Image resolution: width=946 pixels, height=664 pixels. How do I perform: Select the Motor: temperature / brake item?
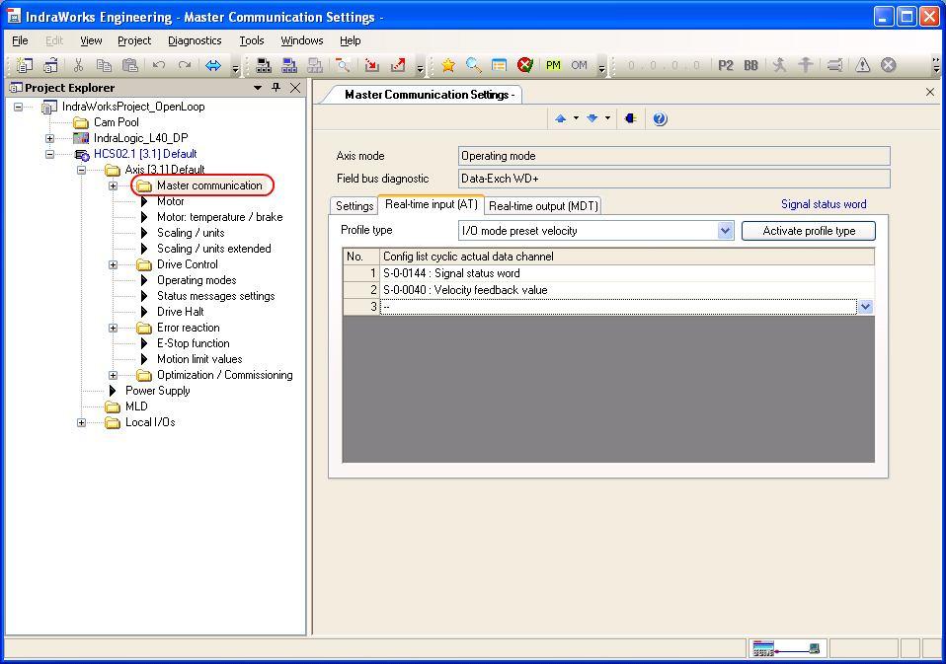(x=219, y=217)
